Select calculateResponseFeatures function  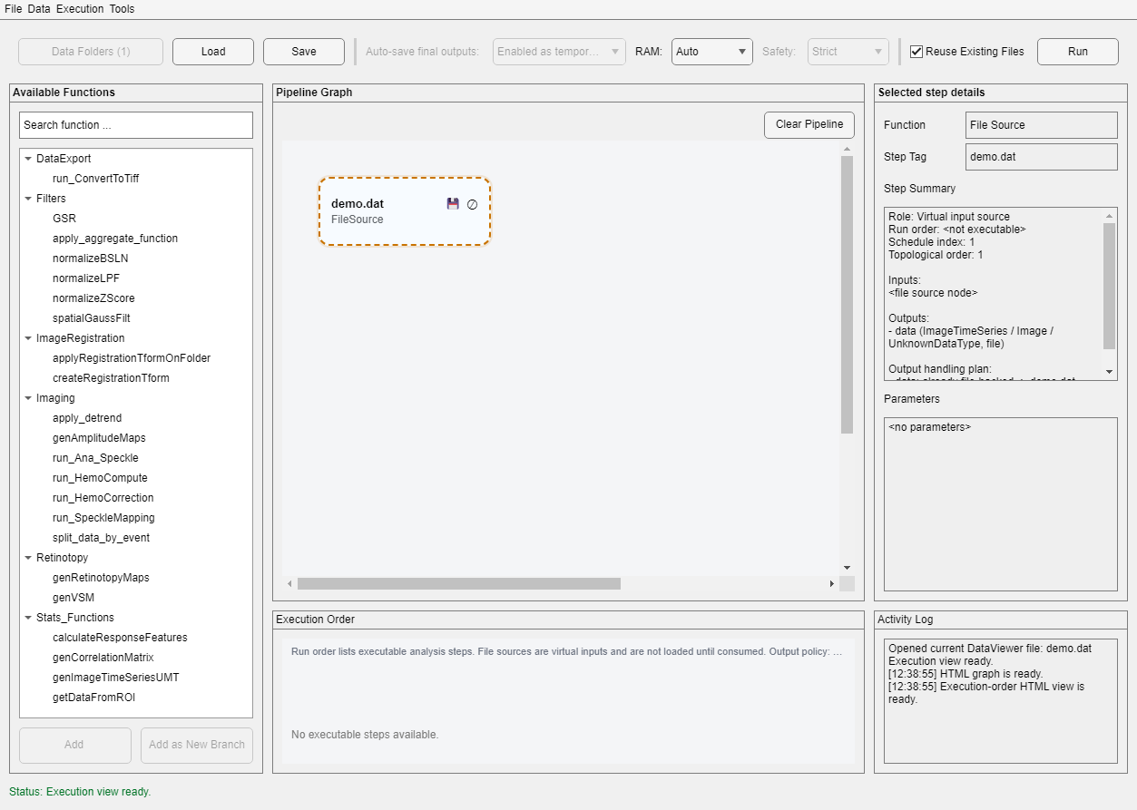pos(120,638)
